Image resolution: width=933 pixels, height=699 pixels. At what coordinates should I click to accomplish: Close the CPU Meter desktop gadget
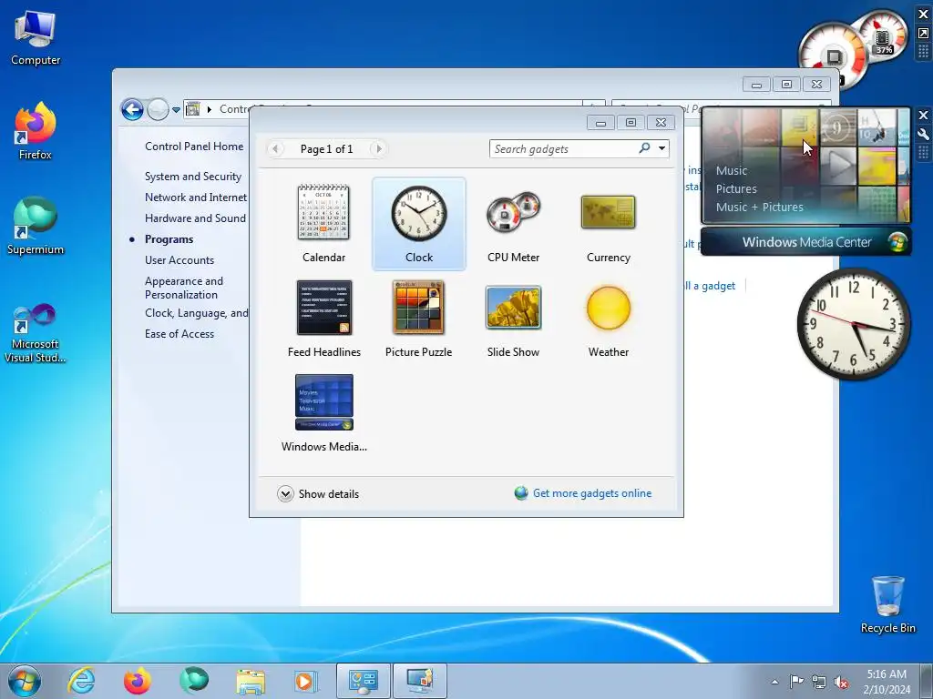click(924, 15)
